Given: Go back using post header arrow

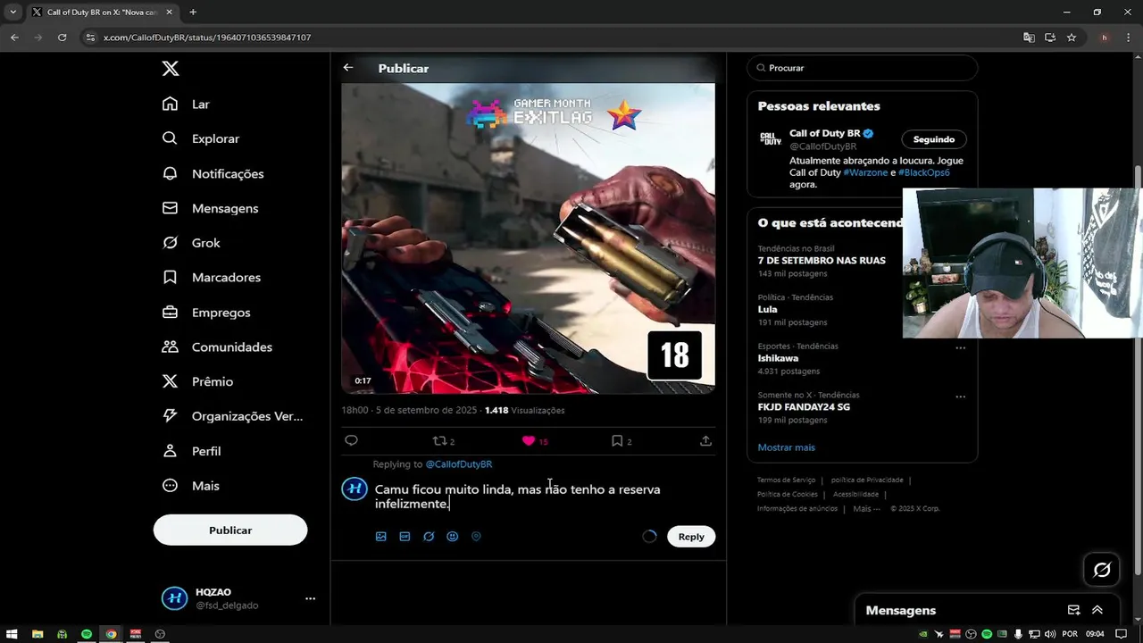Looking at the screenshot, I should (348, 68).
